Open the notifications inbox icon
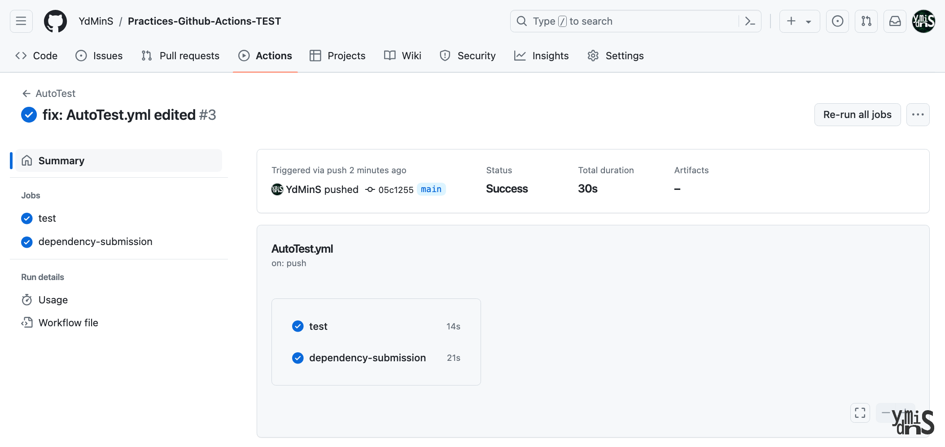 (x=895, y=21)
